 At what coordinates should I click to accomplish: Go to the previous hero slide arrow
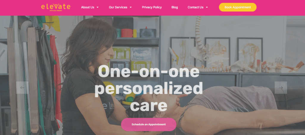click(22, 88)
